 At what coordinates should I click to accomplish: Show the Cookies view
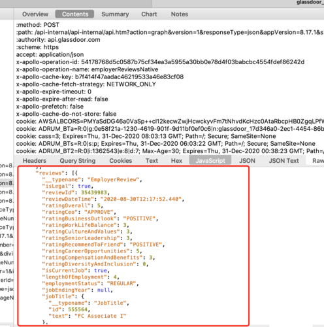pos(121,161)
